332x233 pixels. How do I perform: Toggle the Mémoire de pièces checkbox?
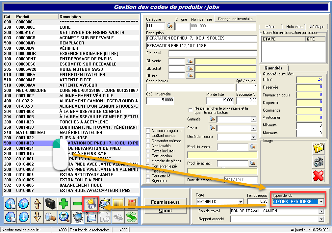click(x=148, y=161)
